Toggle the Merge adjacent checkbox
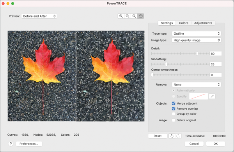The width and height of the screenshot is (234, 152). (x=174, y=103)
